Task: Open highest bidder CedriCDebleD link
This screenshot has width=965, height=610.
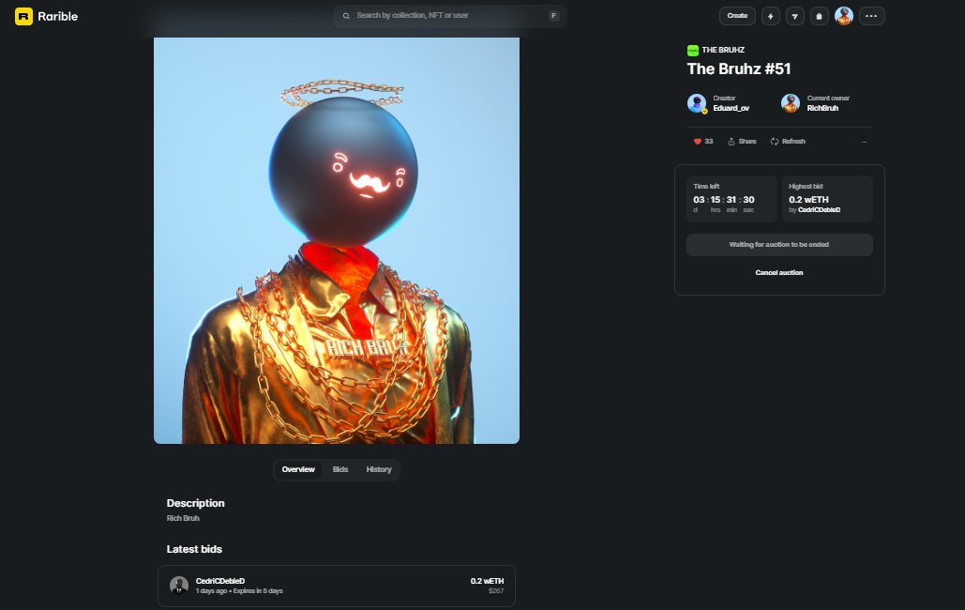Action: (x=819, y=210)
